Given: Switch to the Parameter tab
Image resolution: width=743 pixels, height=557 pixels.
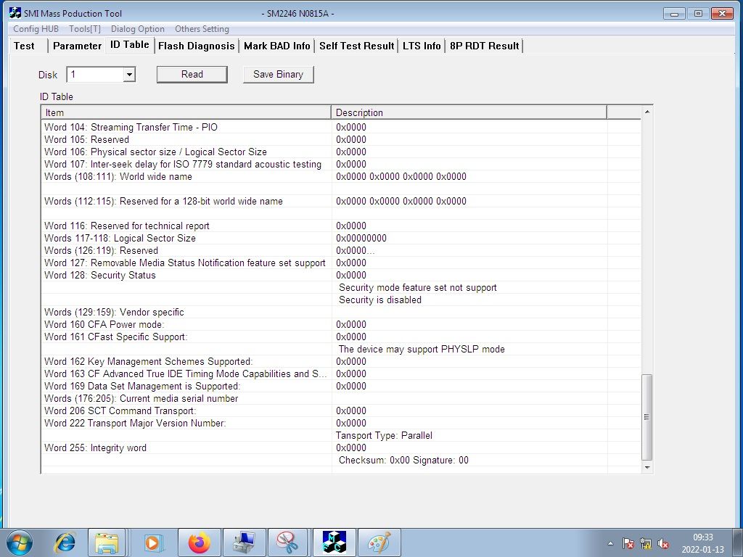Looking at the screenshot, I should [x=77, y=46].
